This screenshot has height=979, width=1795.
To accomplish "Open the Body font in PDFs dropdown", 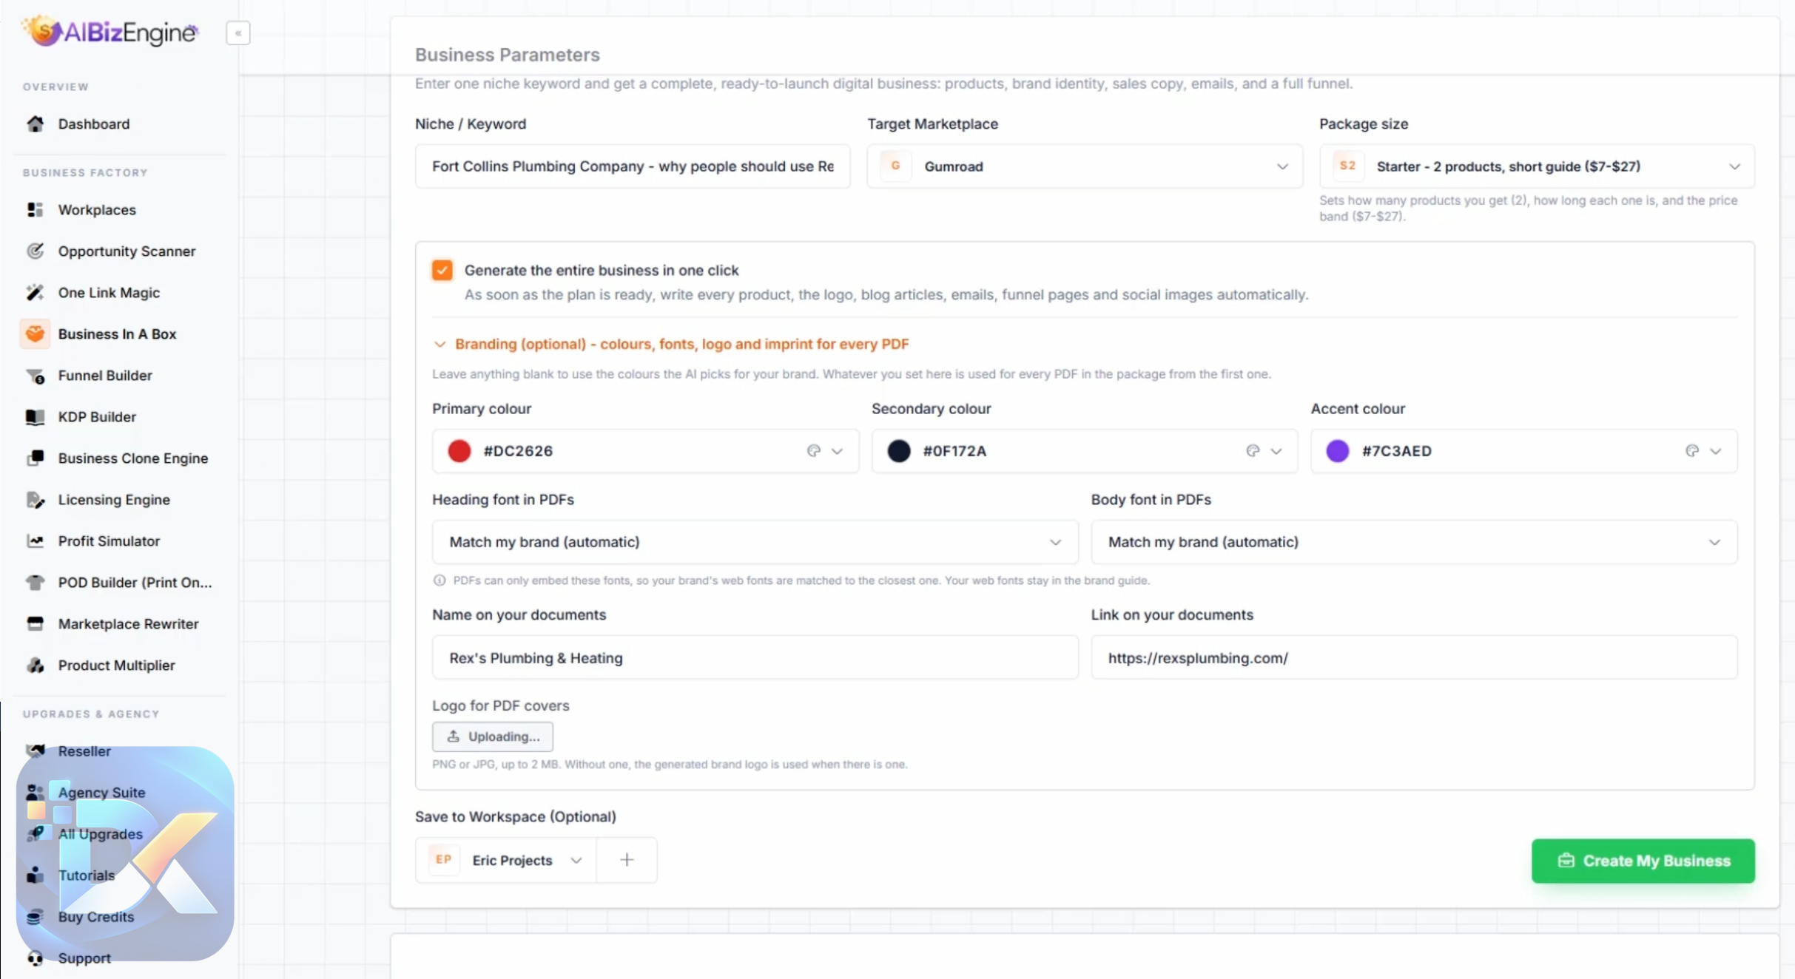I will (1414, 542).
